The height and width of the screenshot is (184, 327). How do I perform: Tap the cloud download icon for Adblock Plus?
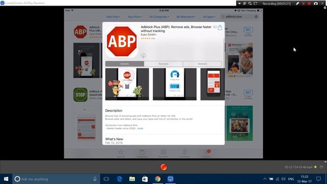[143, 56]
